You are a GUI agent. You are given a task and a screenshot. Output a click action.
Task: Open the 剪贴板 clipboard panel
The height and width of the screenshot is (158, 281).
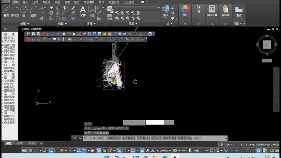(x=225, y=11)
